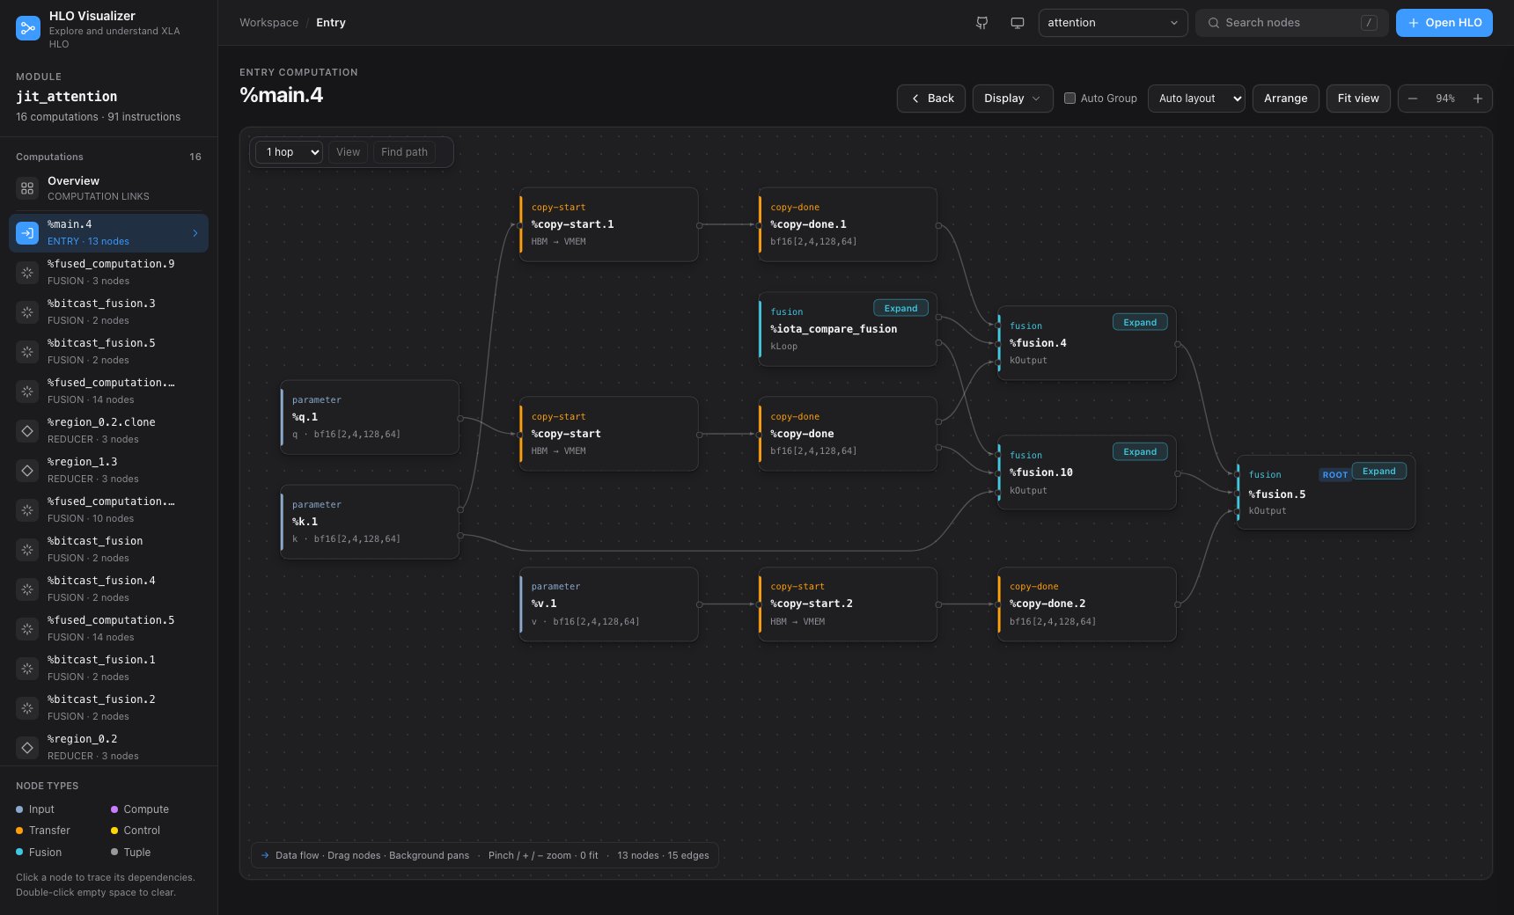Select the %copy-done.2 graph node
The height and width of the screenshot is (915, 1514).
(1087, 604)
